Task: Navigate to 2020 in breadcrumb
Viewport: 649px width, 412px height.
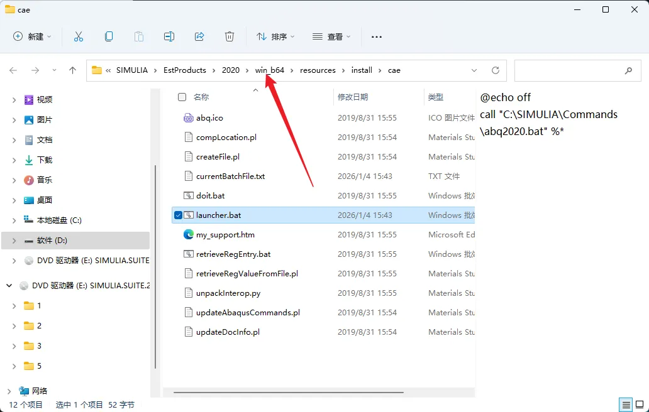Action: click(231, 70)
